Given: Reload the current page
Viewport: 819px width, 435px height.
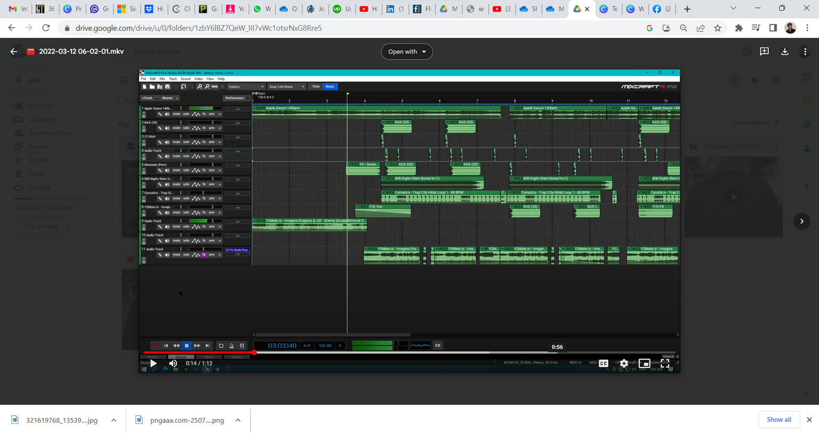Looking at the screenshot, I should pos(46,28).
